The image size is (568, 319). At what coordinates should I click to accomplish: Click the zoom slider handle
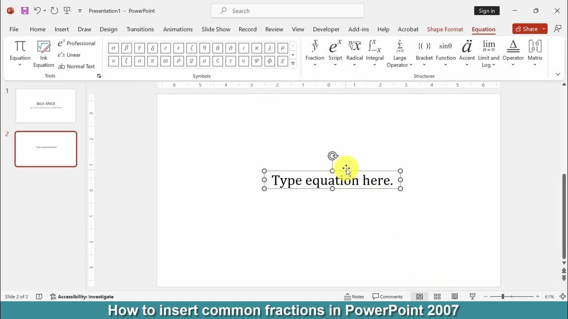pyautogui.click(x=503, y=296)
